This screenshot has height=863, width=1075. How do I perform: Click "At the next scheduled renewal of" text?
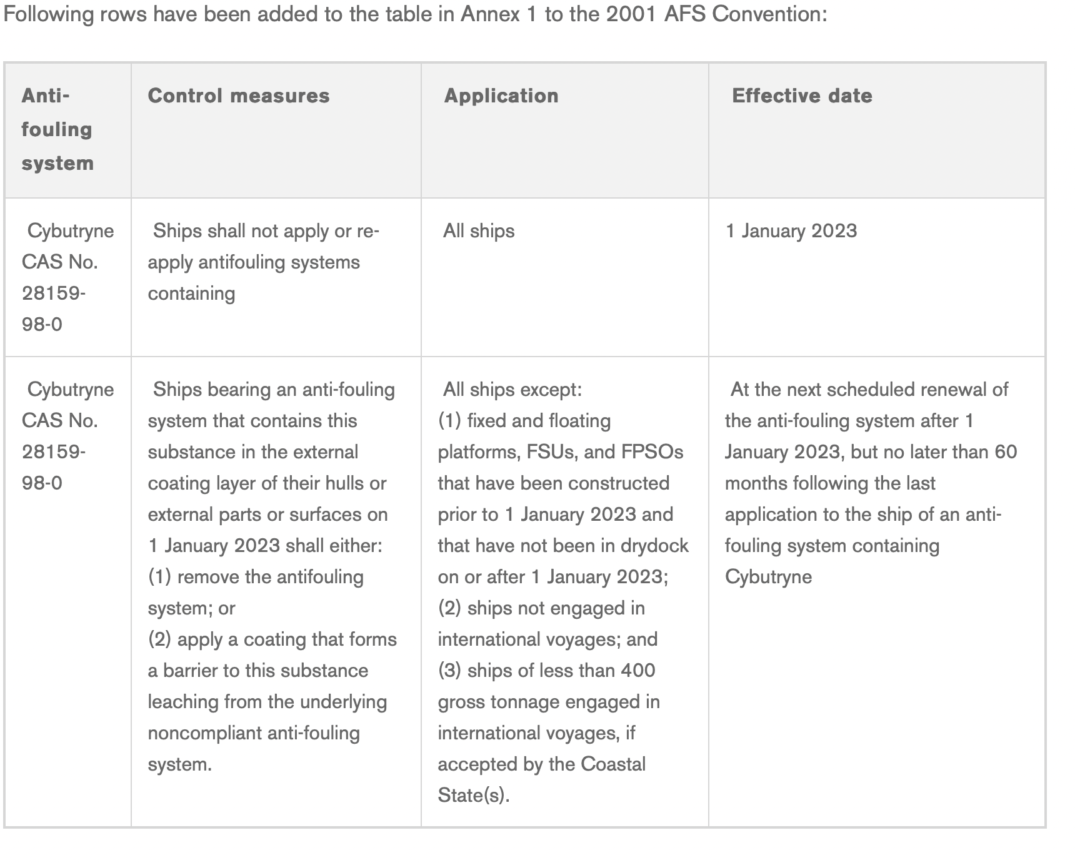[x=869, y=390]
